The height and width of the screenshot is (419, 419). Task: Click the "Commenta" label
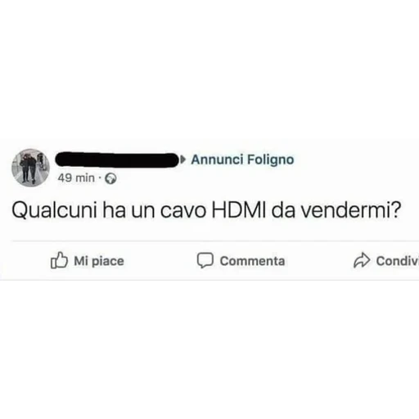(x=252, y=261)
